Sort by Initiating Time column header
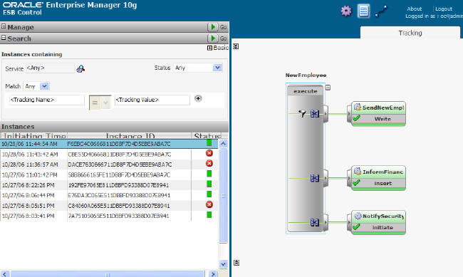 [x=34, y=136]
